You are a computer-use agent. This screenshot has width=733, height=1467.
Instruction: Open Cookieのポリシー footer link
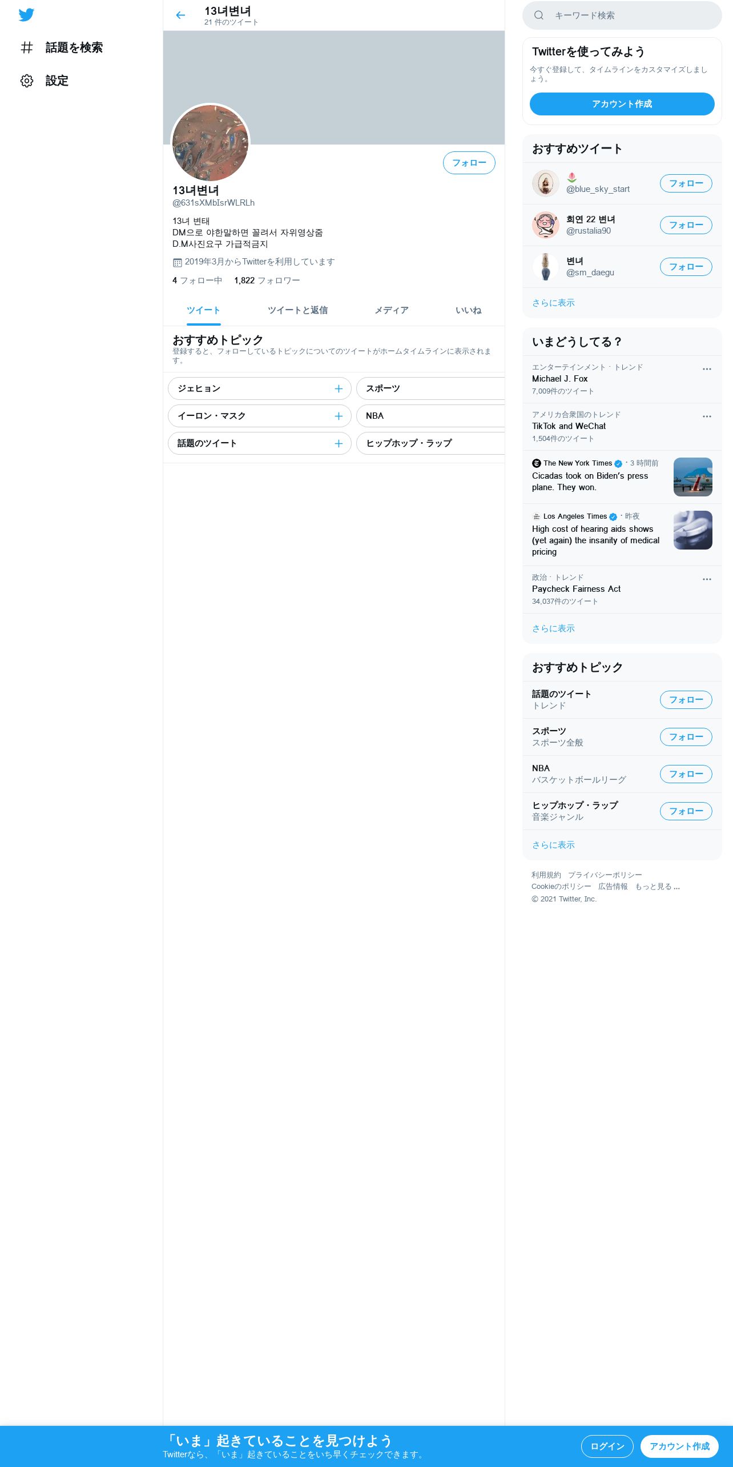(x=561, y=887)
